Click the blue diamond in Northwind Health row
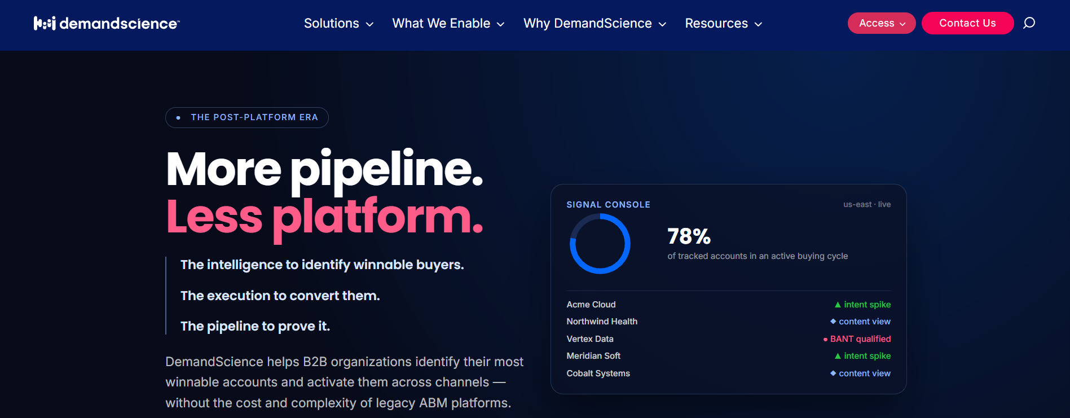The image size is (1070, 418). coord(833,322)
